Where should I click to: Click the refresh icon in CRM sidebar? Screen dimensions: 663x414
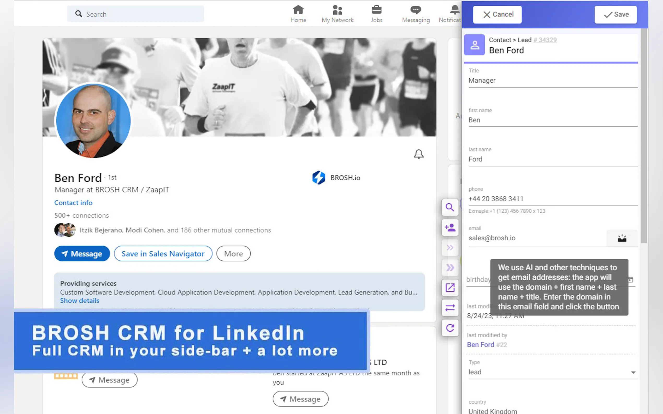point(450,328)
